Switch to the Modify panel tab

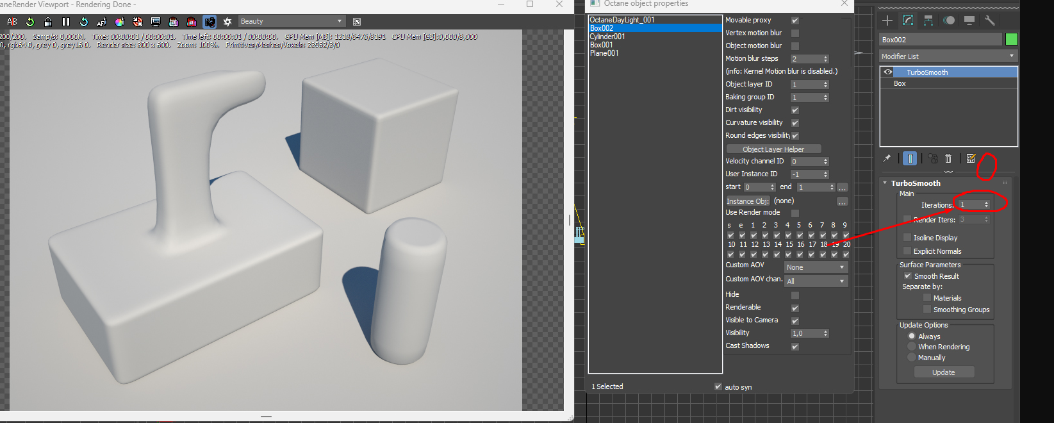pyautogui.click(x=908, y=21)
